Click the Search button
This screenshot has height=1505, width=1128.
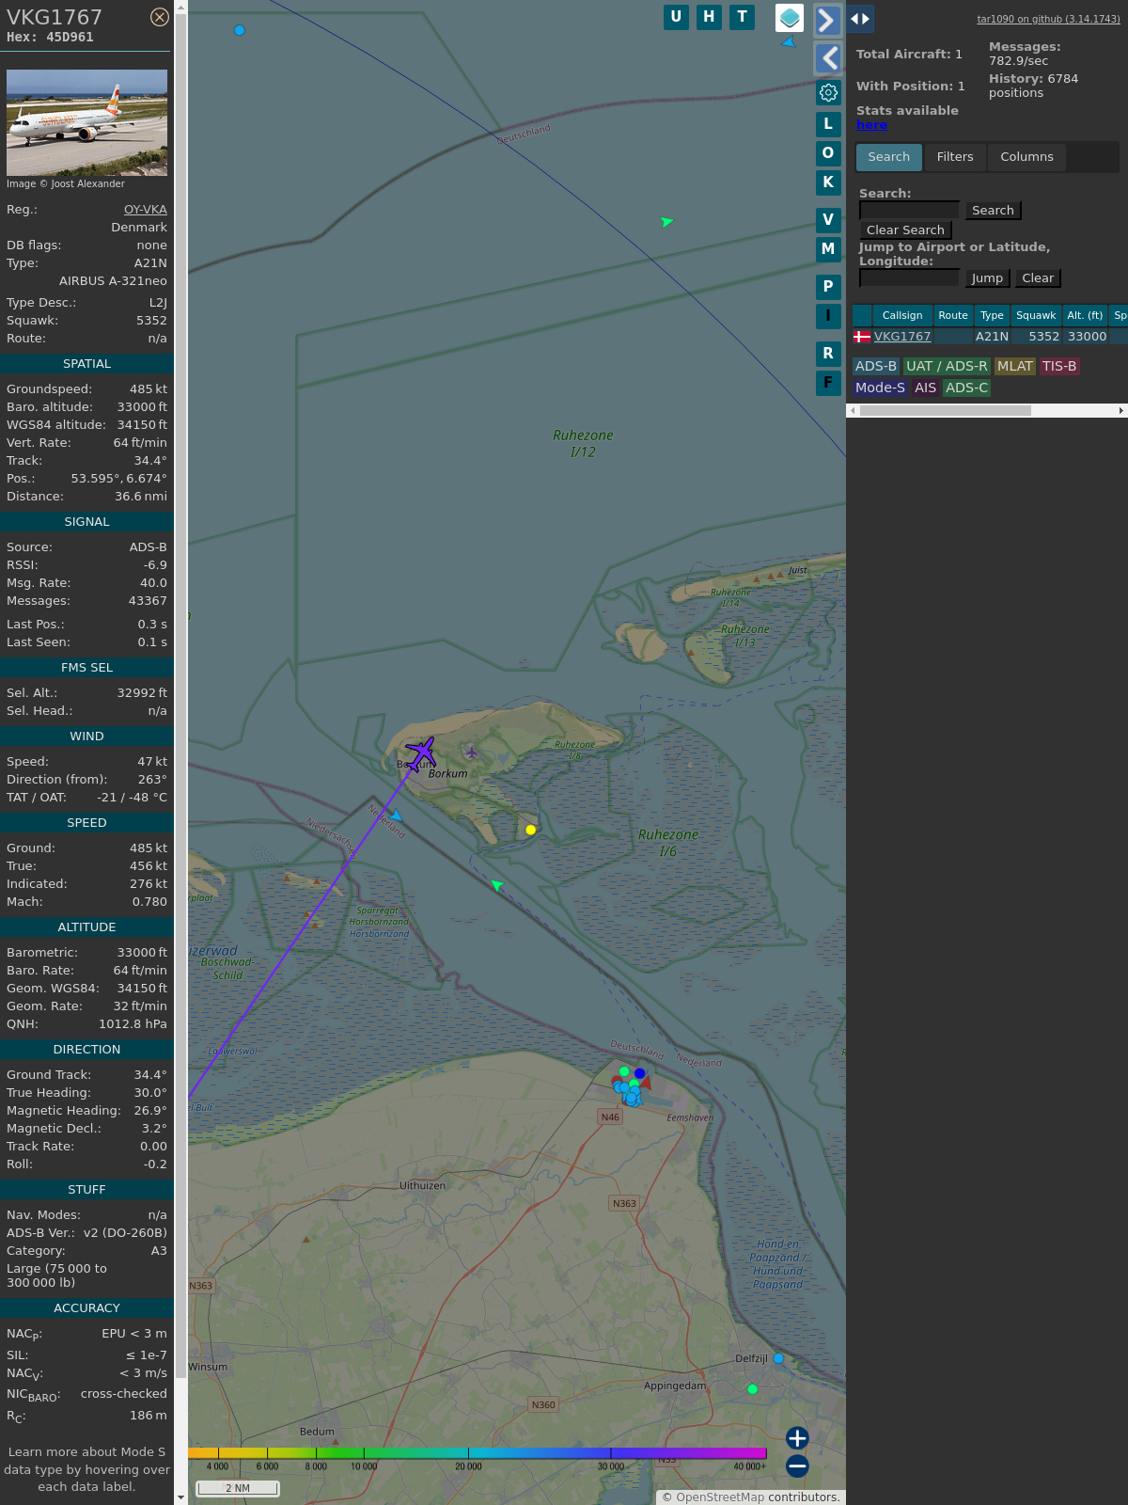993,211
